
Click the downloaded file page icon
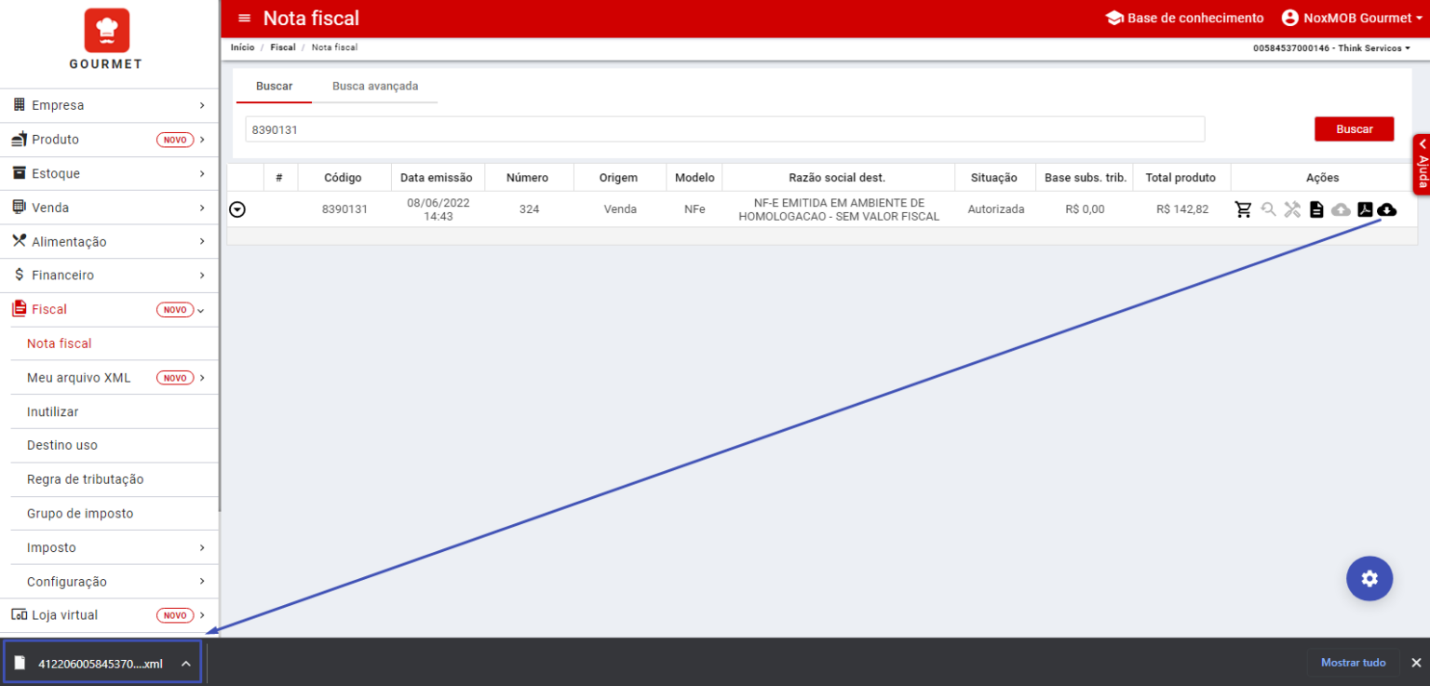20,663
